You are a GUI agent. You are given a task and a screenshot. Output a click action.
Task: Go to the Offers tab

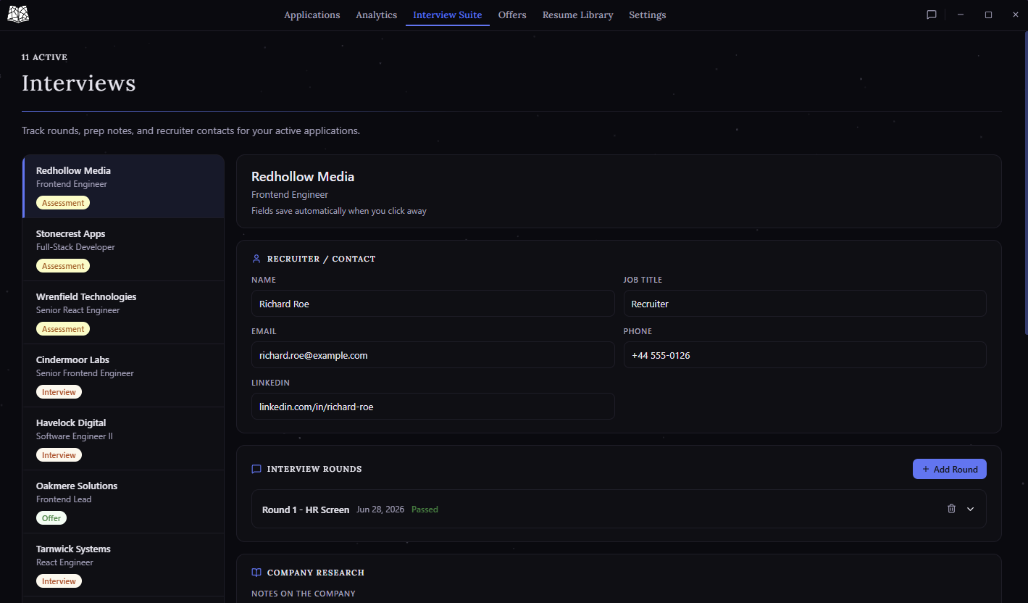[512, 14]
